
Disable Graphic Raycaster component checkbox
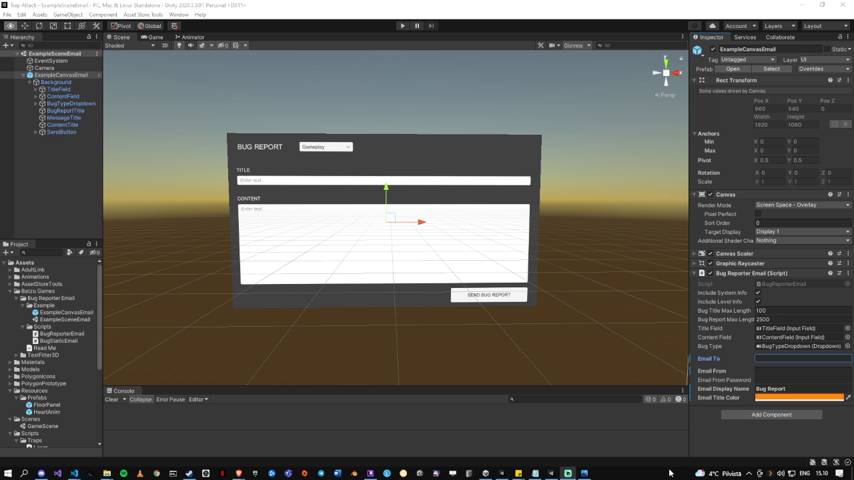710,263
